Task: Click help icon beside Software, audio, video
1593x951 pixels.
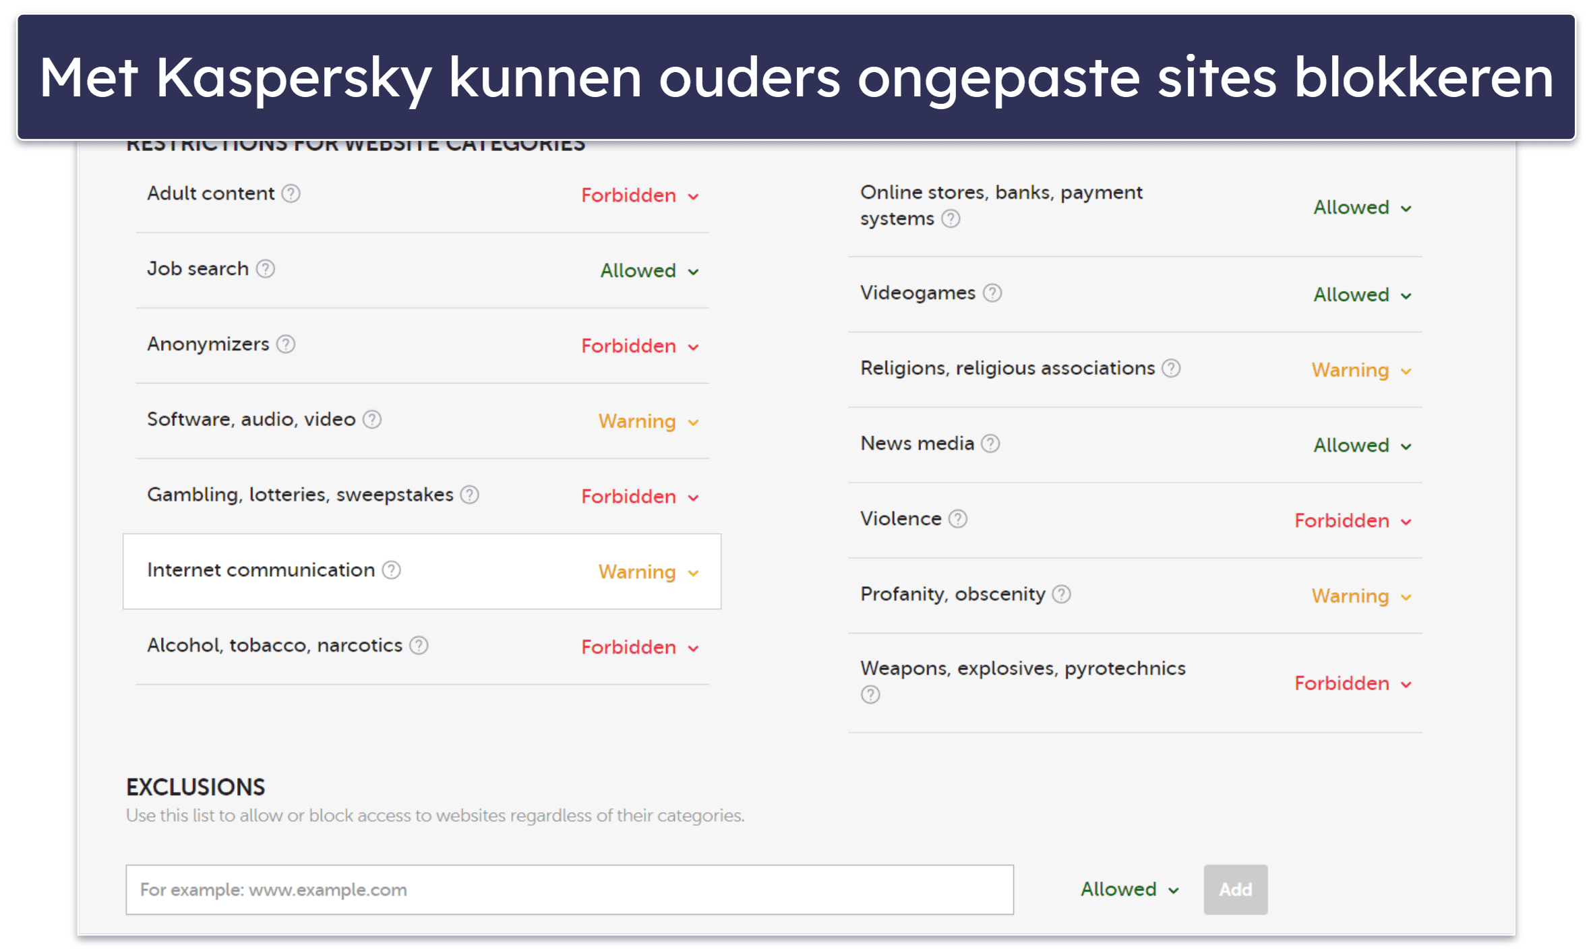Action: (372, 420)
